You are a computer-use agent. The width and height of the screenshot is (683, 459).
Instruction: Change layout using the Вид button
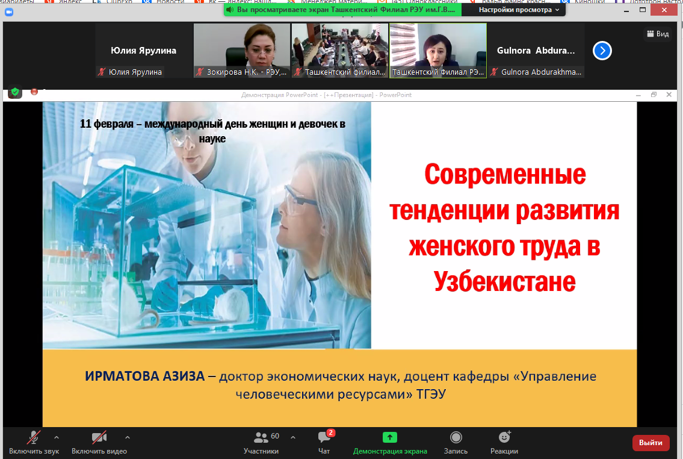click(x=658, y=34)
